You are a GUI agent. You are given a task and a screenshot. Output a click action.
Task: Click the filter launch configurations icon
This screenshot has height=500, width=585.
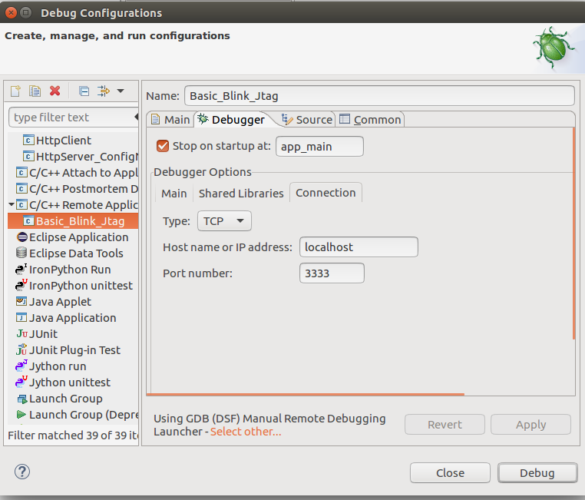[104, 91]
